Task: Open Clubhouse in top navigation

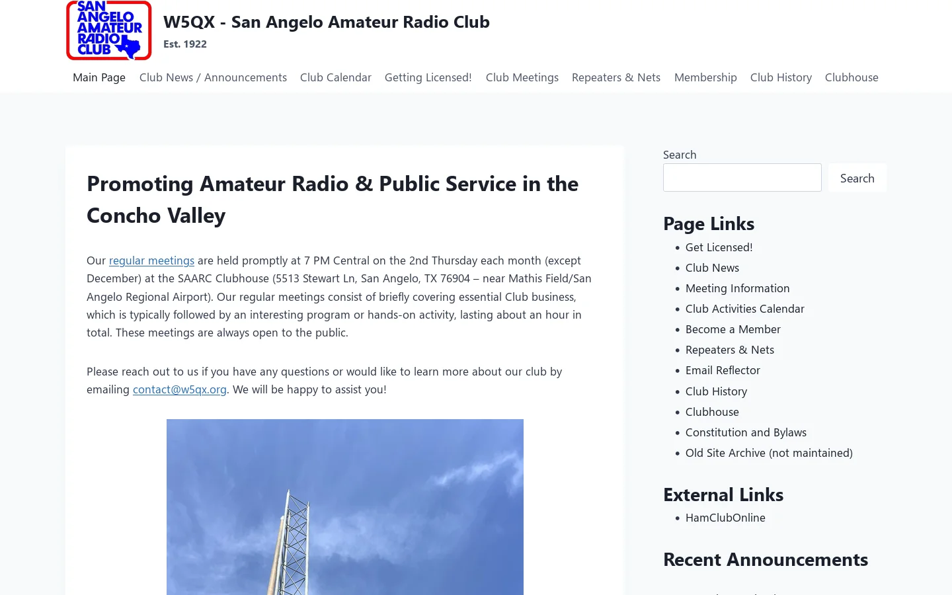Action: (852, 77)
